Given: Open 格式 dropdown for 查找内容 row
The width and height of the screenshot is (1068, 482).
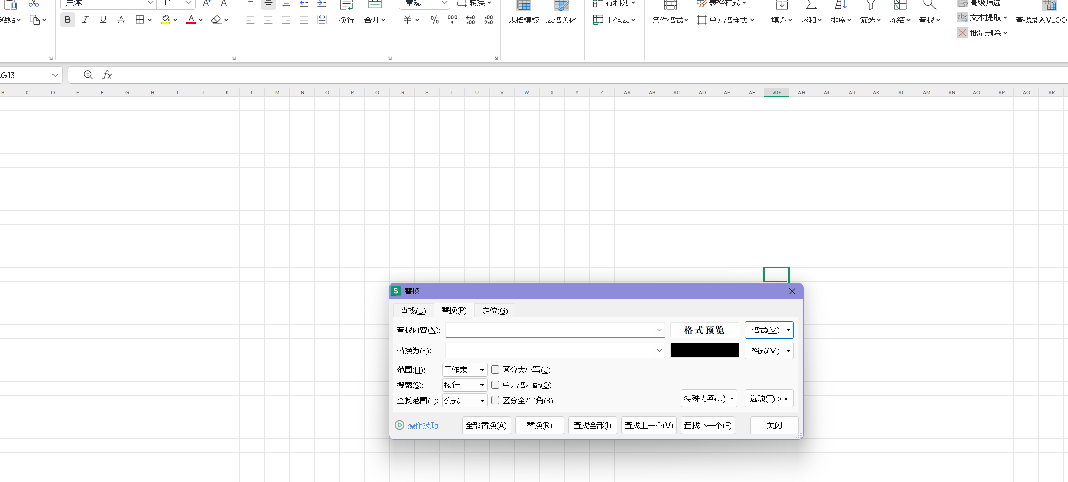Looking at the screenshot, I should [769, 330].
